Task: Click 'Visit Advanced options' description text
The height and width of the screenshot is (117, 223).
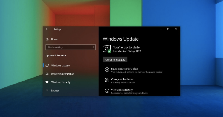Action: 137,72
